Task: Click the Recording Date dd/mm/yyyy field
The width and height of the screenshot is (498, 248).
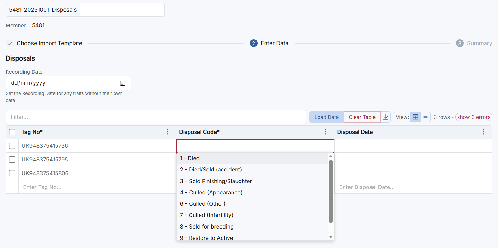Action: [x=68, y=83]
